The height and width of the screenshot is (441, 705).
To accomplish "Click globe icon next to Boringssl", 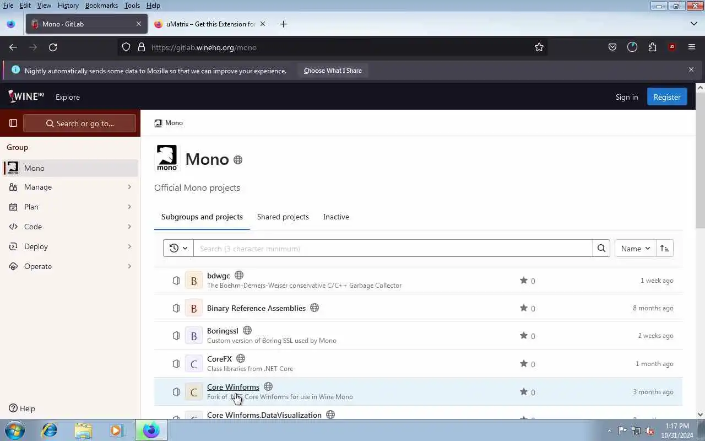I will pos(247,330).
